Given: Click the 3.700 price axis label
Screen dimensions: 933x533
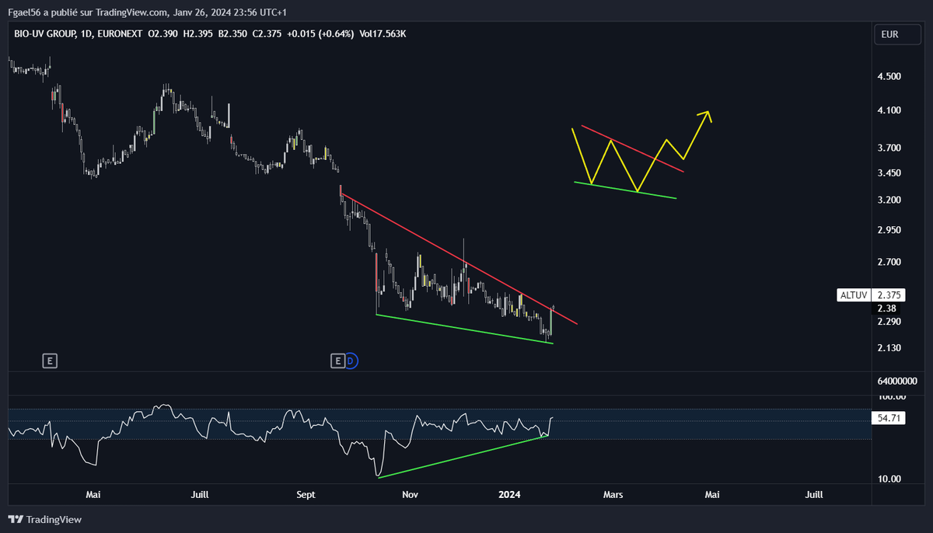Looking at the screenshot, I should [x=888, y=148].
